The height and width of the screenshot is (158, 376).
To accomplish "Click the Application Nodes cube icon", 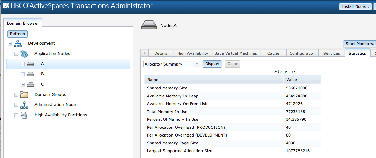I will coord(24,54).
